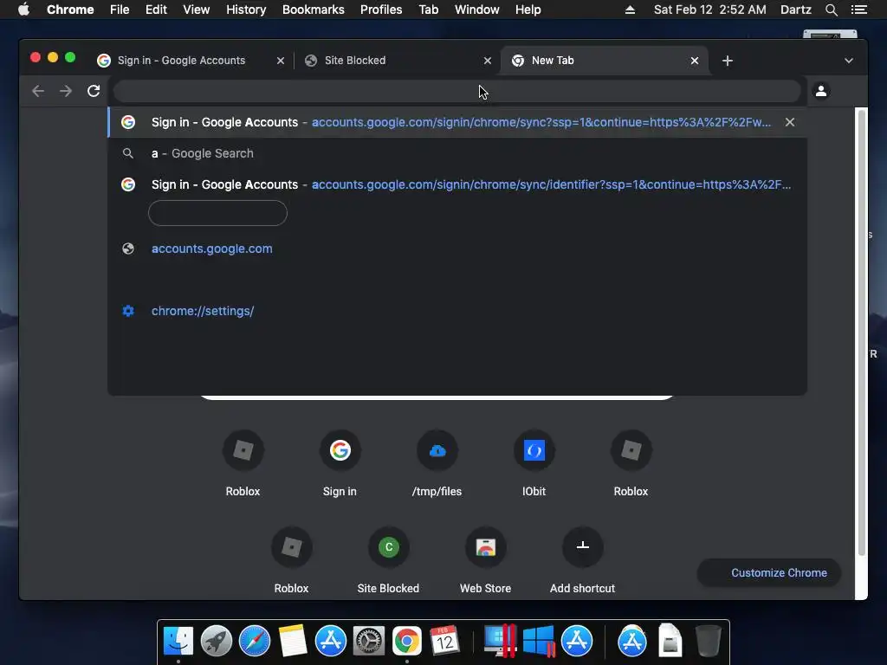This screenshot has width=887, height=665.
Task: Click the address bar input
Action: [x=457, y=91]
